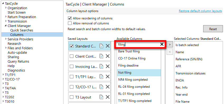Open Sharing options page
The width and height of the screenshot is (224, 104).
[13, 57]
